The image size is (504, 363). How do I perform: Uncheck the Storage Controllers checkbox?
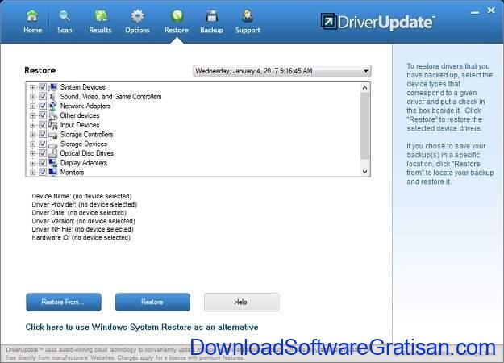tap(43, 134)
